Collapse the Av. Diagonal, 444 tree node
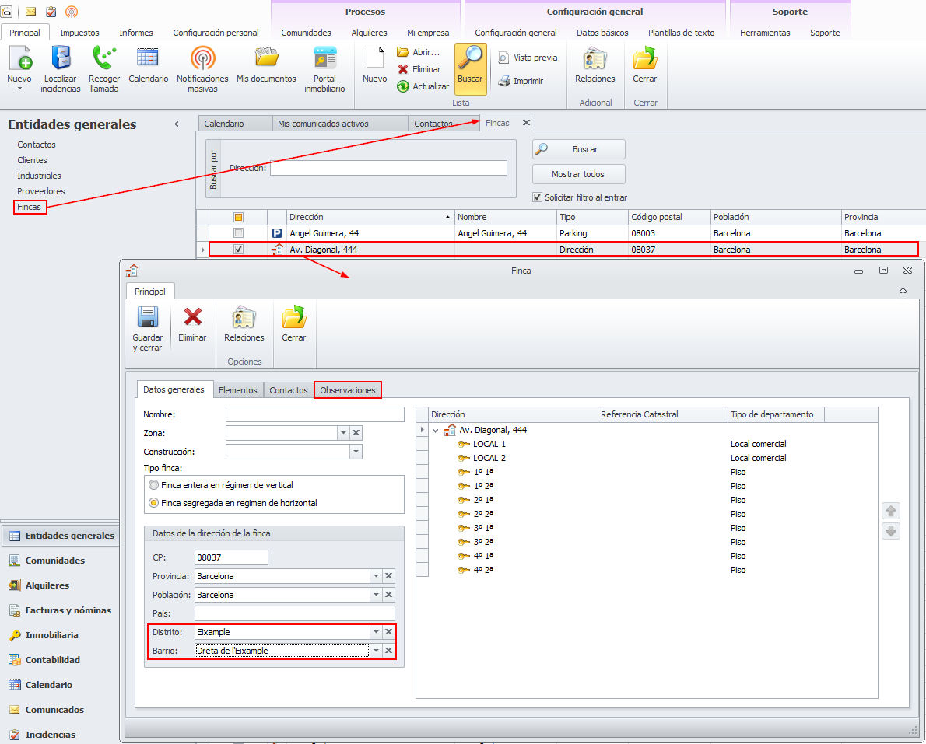The width and height of the screenshot is (926, 744). tap(436, 430)
